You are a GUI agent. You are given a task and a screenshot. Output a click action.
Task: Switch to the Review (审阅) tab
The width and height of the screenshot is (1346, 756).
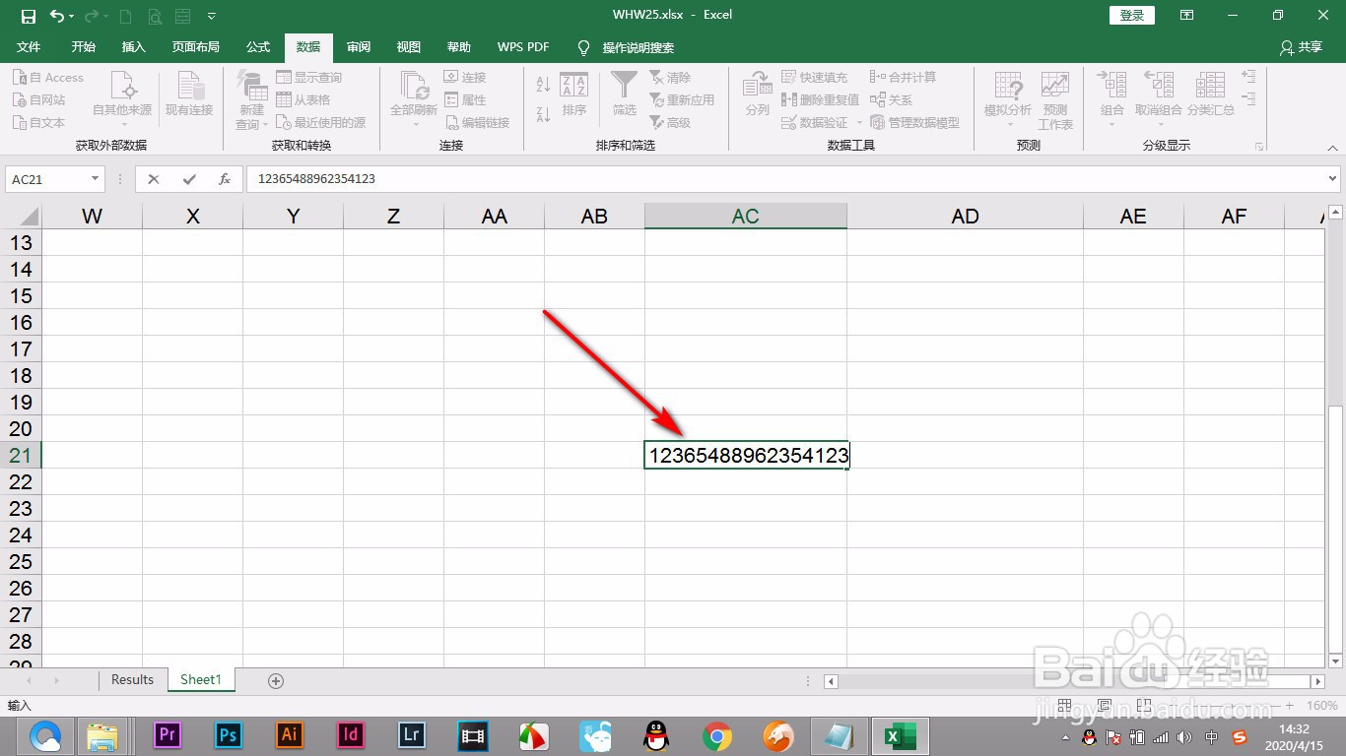[x=359, y=47]
